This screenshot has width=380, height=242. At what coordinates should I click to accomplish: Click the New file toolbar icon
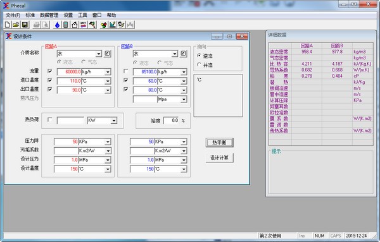coord(8,25)
